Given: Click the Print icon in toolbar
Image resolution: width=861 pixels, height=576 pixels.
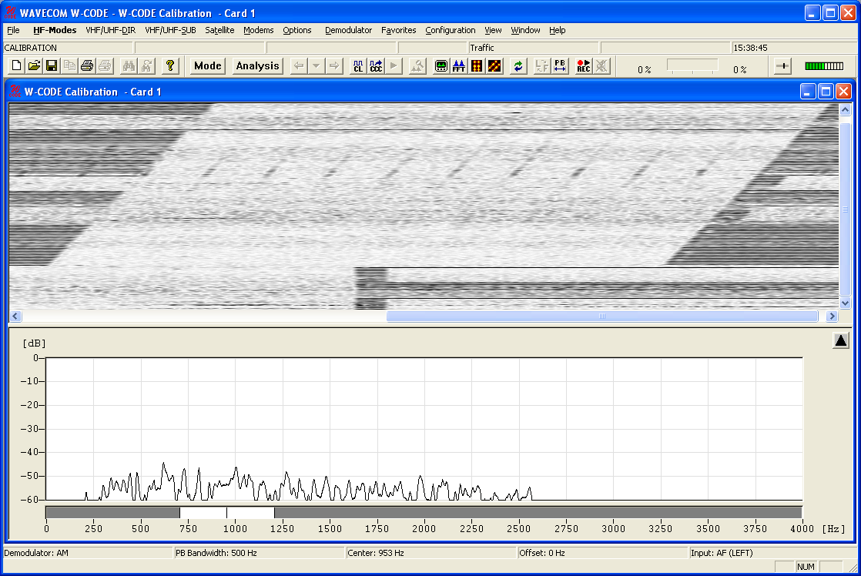Looking at the screenshot, I should tap(88, 66).
